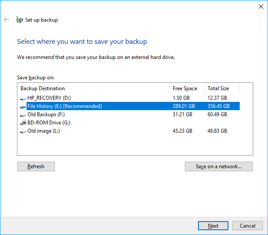Screen dimensions: 268x235
Task: Click the Old image (L:) drive icon
Action: [23, 131]
